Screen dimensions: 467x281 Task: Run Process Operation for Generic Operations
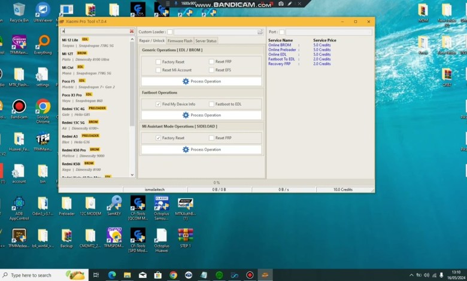pos(202,81)
